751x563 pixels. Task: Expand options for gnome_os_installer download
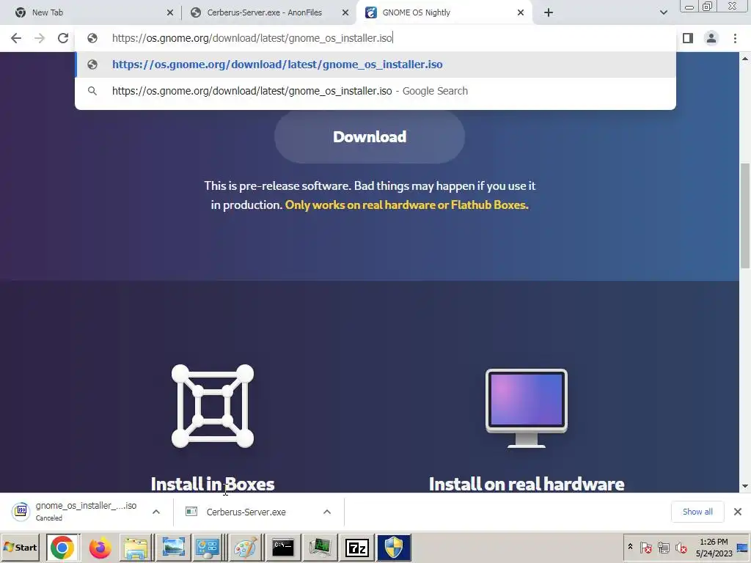pyautogui.click(x=156, y=512)
